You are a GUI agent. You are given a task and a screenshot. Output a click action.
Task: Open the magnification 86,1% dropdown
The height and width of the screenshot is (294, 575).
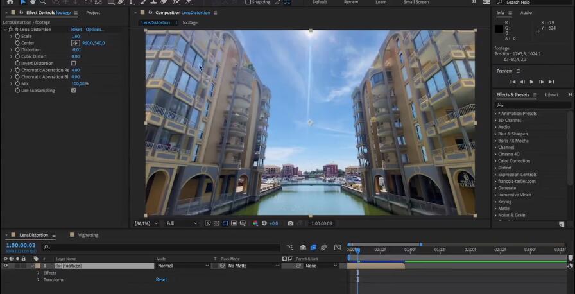pos(146,223)
